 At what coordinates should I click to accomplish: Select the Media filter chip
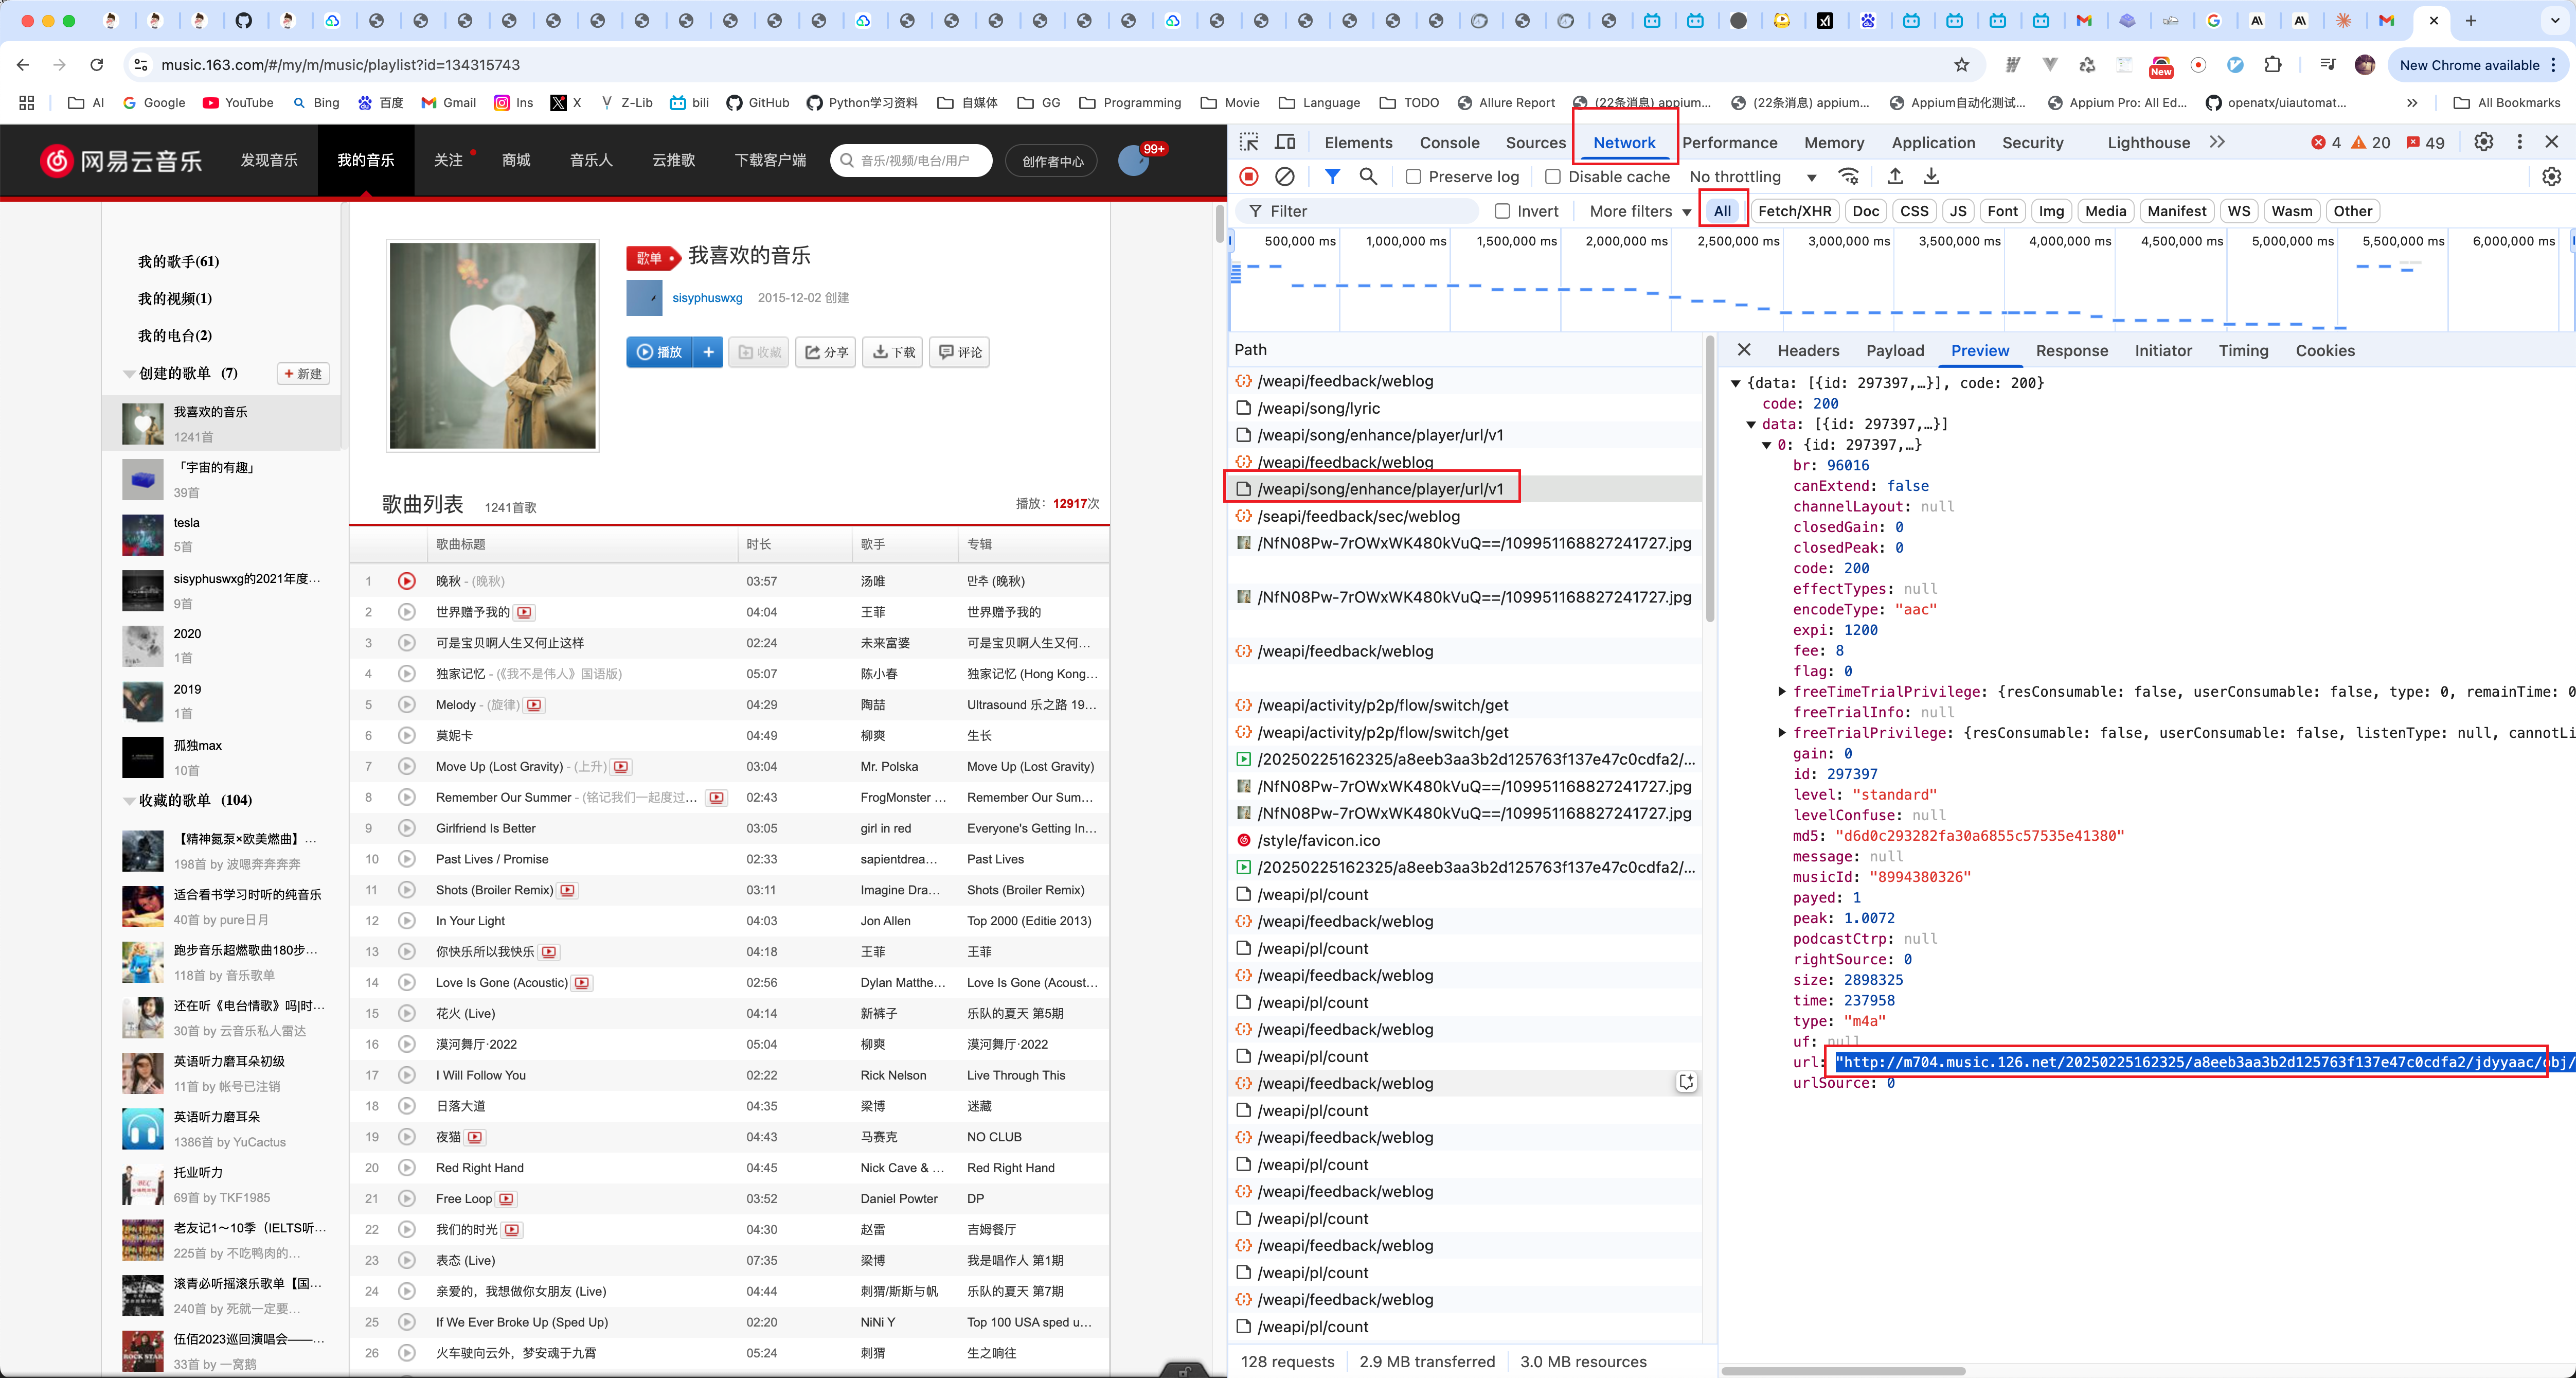[2105, 211]
